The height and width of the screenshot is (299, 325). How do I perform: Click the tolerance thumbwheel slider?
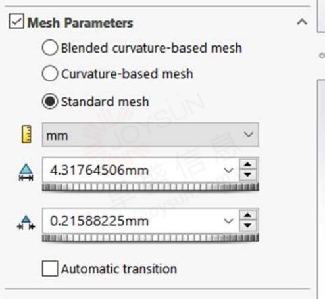(x=151, y=238)
